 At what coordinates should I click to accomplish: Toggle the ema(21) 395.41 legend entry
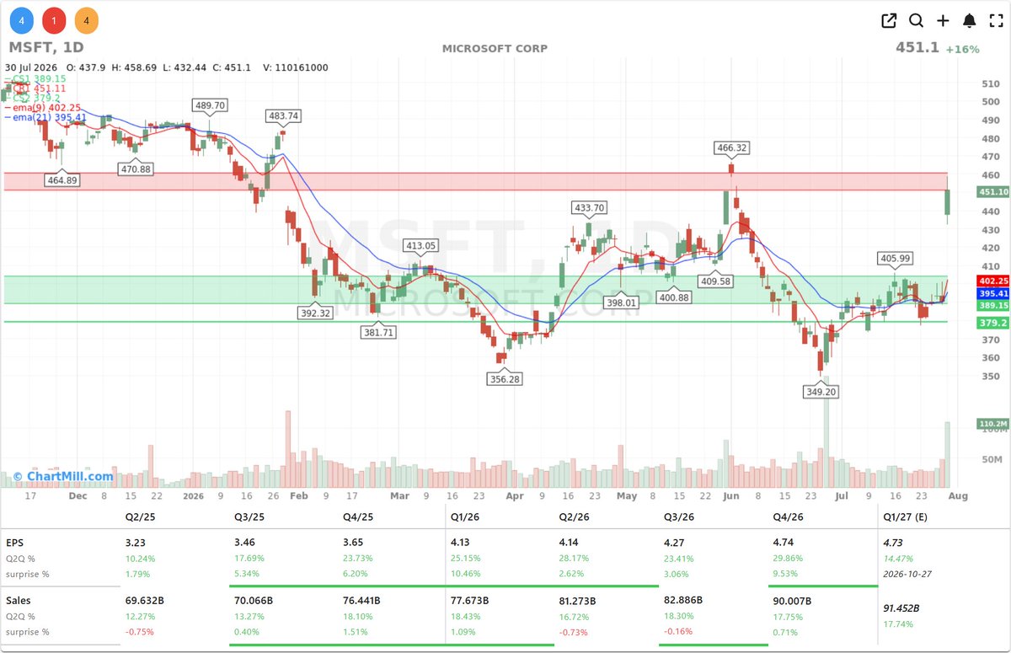tap(44, 118)
